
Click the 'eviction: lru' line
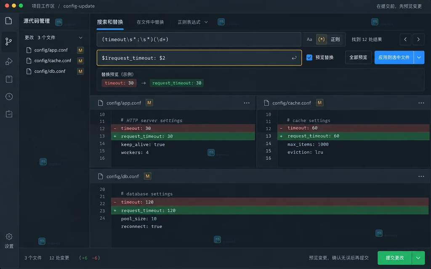click(x=306, y=152)
